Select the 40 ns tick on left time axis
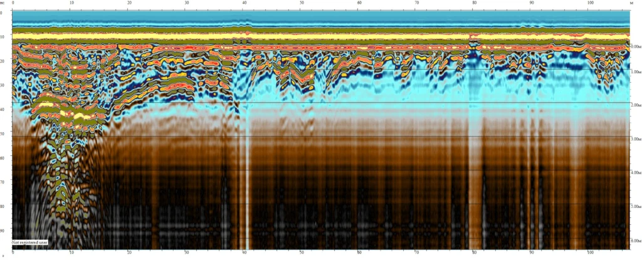 (4, 110)
